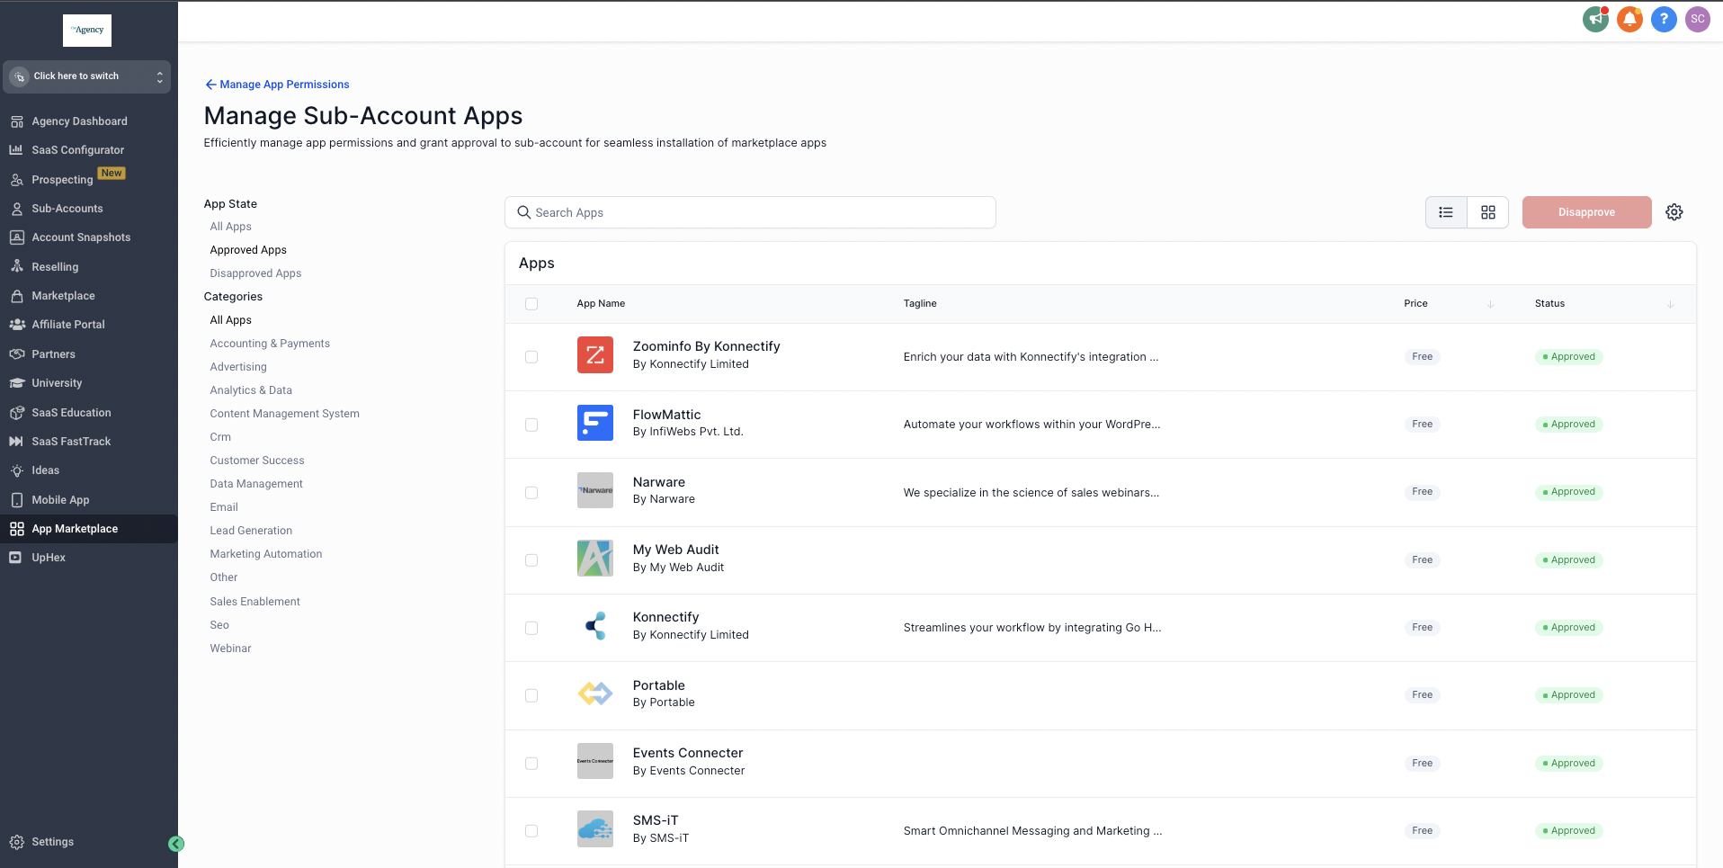Click the Affiliate Portal people icon
This screenshot has width=1723, height=868.
(17, 325)
